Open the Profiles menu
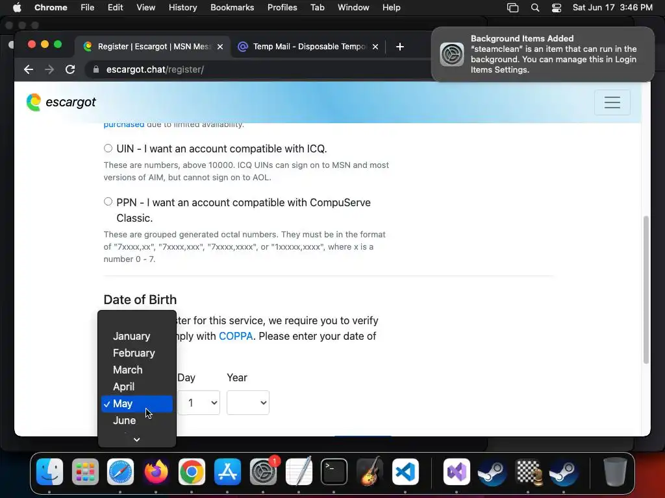665x498 pixels. pyautogui.click(x=282, y=8)
